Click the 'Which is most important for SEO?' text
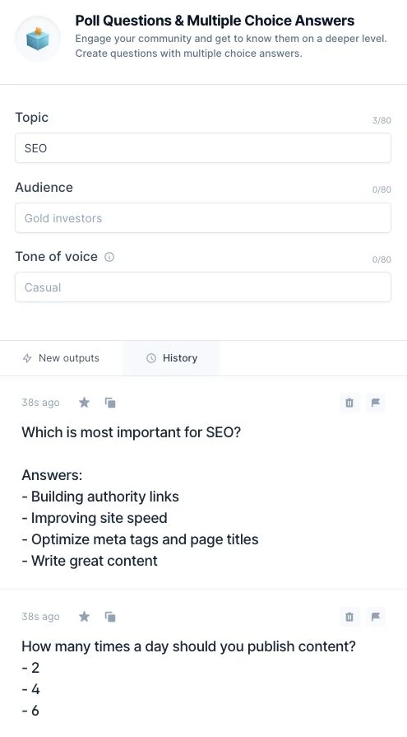The width and height of the screenshot is (407, 737). [131, 432]
